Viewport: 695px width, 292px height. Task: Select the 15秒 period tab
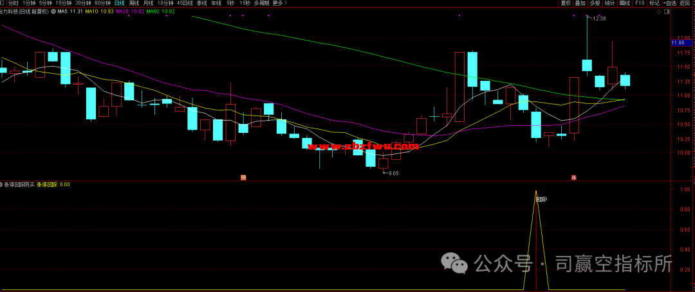pos(245,3)
